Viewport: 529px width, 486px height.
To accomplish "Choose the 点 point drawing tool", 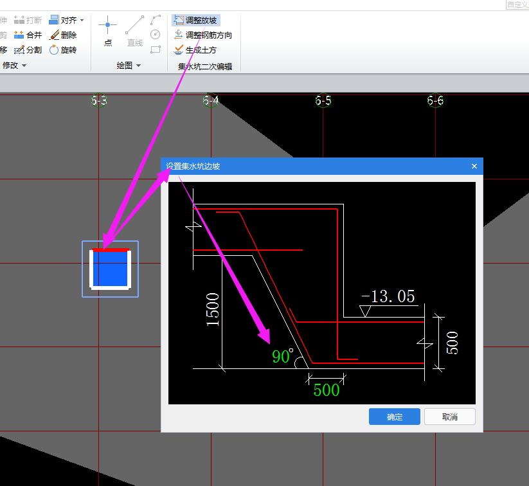I will tap(107, 31).
